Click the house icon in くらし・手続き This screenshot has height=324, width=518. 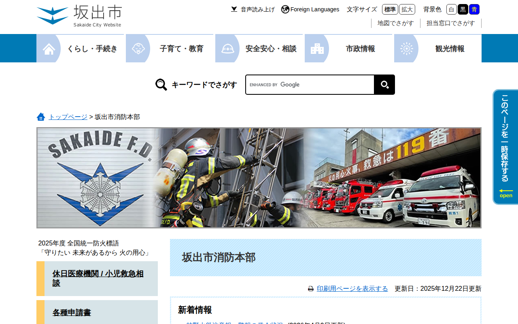coord(49,49)
